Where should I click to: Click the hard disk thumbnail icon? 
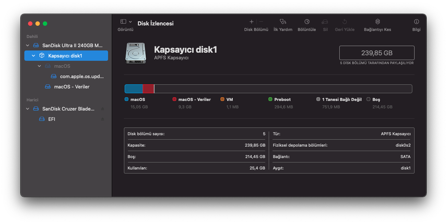(135, 53)
